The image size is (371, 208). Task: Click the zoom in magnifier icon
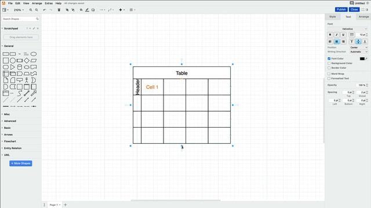coord(31,10)
